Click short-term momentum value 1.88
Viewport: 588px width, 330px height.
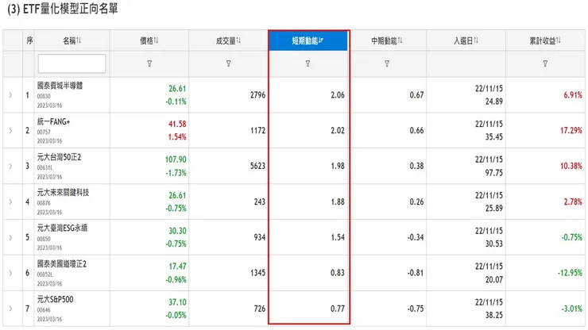(x=338, y=202)
